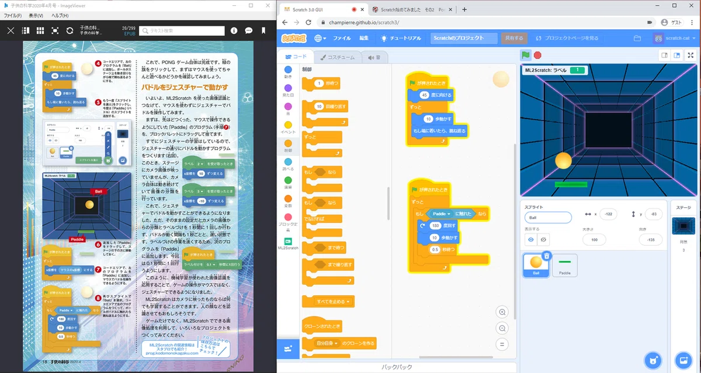
Task: Open the ヘルプ(H) menu in ImageViewer
Action: click(60, 15)
